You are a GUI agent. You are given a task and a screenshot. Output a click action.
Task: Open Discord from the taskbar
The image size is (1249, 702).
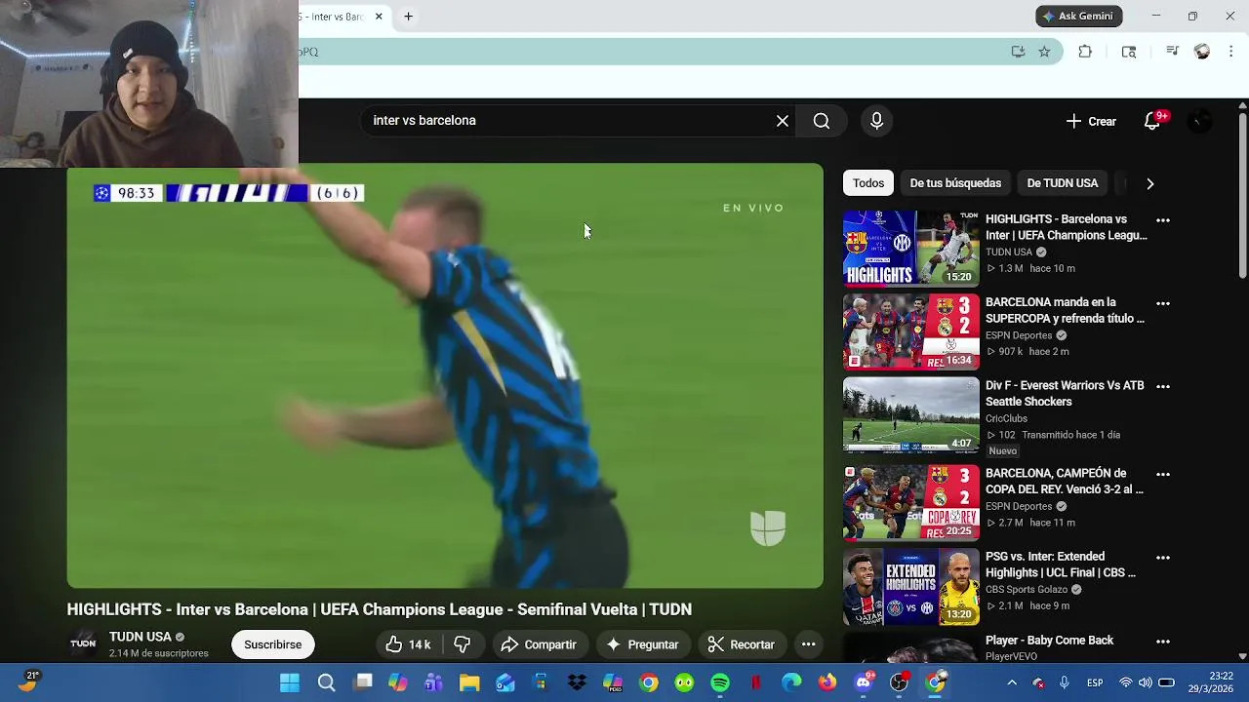(x=864, y=682)
